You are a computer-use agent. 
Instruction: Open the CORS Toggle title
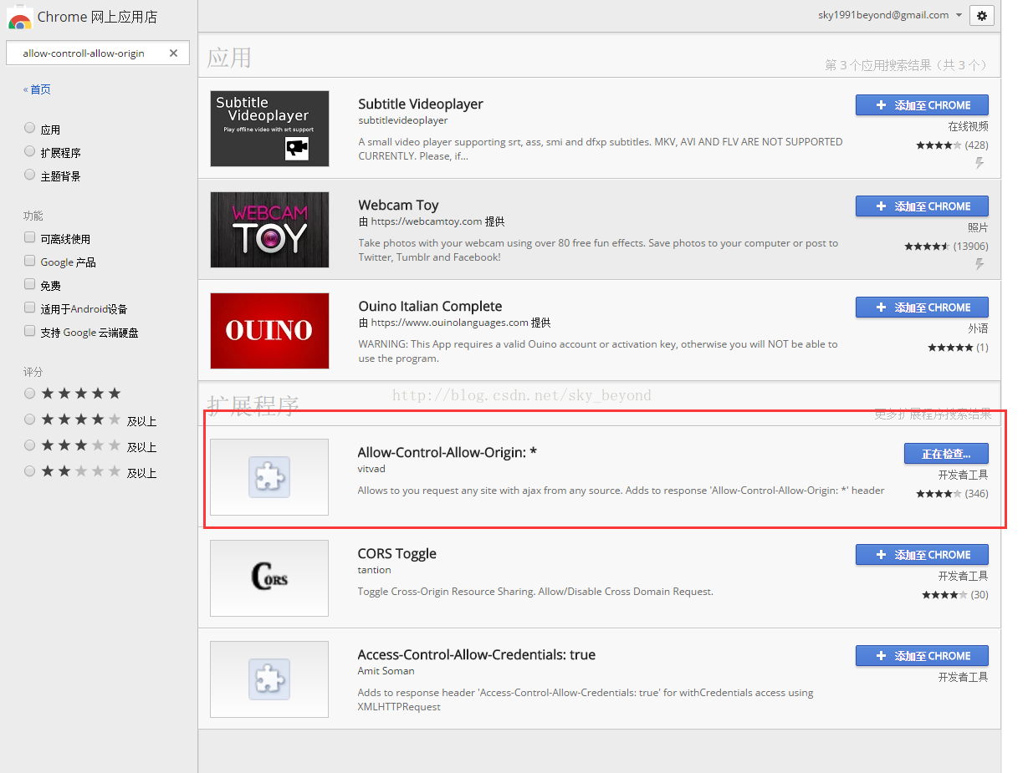click(397, 554)
